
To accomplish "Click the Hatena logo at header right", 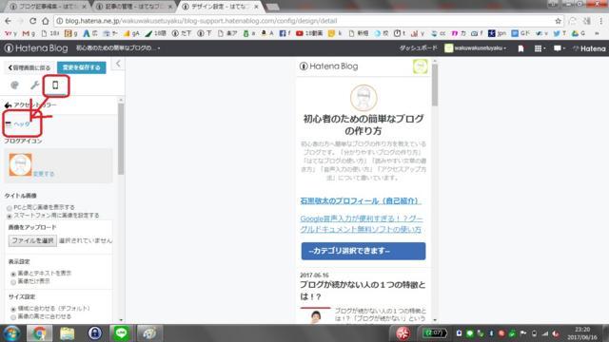I will (x=589, y=48).
